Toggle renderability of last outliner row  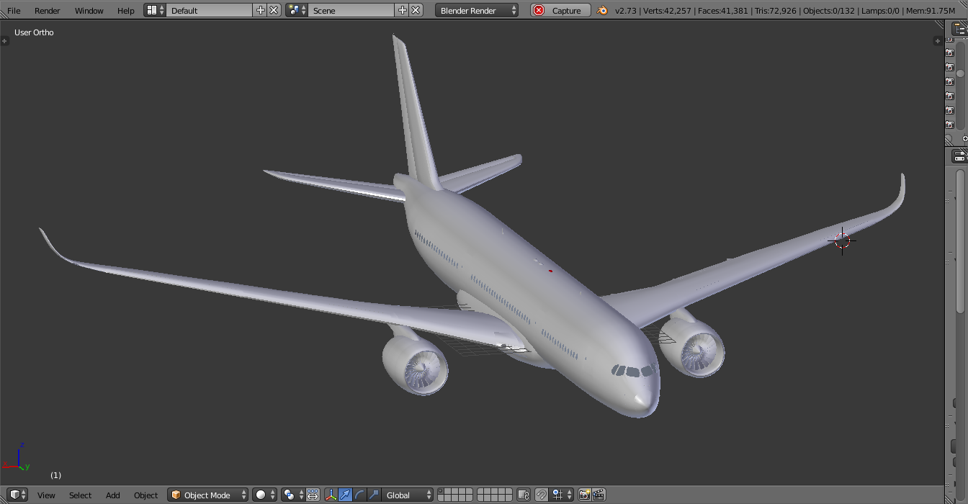[x=949, y=125]
